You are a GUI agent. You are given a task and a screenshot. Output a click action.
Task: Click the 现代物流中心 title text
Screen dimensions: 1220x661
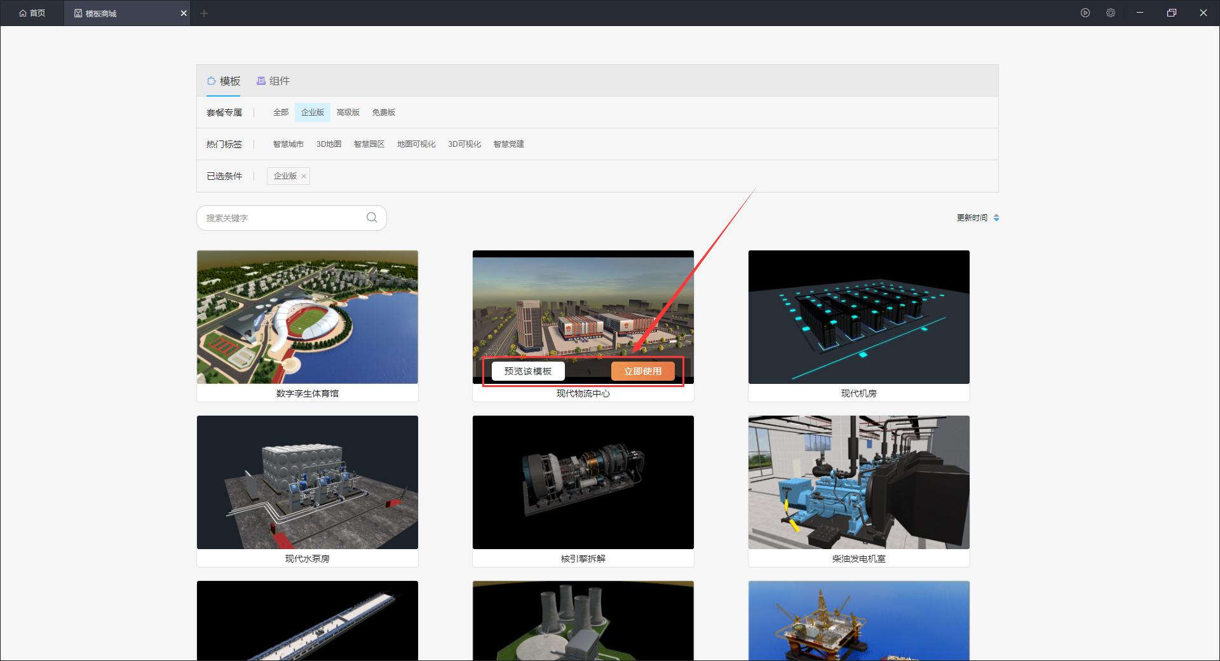(x=583, y=393)
